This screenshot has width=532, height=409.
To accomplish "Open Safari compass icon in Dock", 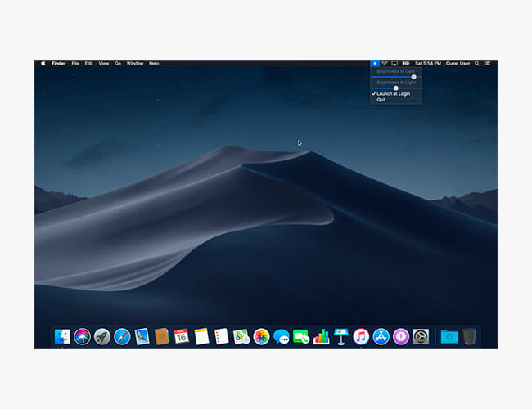I will point(122,336).
